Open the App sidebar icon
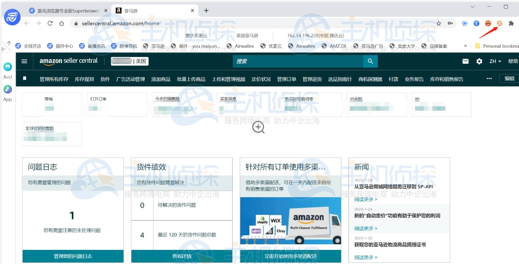Image resolution: width=519 pixels, height=264 pixels. coord(8,93)
